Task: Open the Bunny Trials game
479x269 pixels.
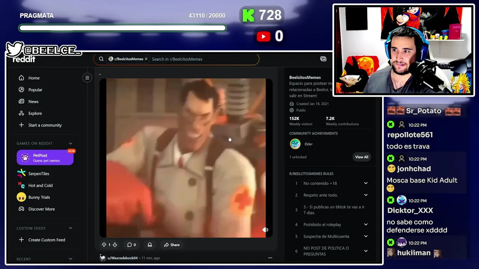Action: (x=39, y=197)
